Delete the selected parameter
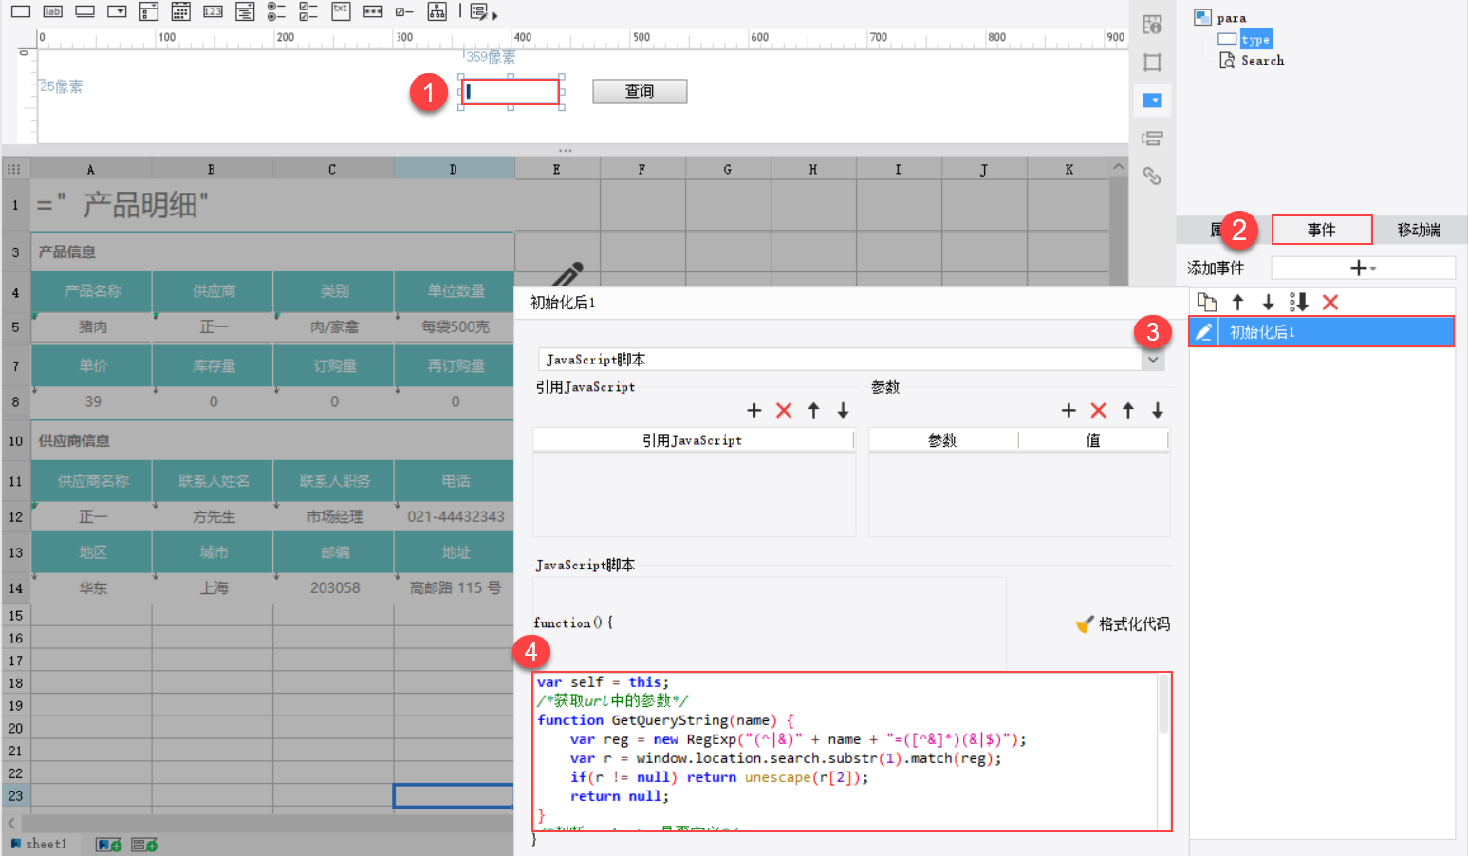 click(x=1098, y=410)
